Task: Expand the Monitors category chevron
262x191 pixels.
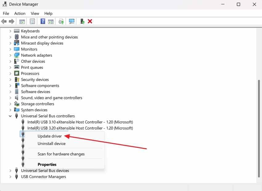Action: tap(10, 49)
